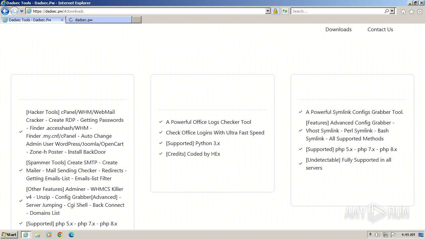
Task: Click the checkmark beside '[Hacker Tools]'
Action: [x=21, y=132]
